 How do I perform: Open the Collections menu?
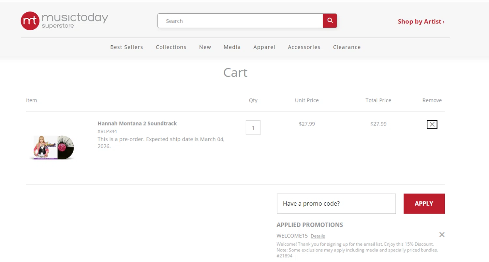coord(171,47)
